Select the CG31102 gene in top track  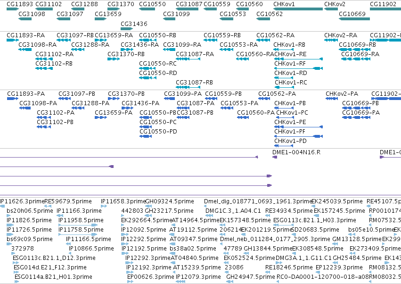49,4
